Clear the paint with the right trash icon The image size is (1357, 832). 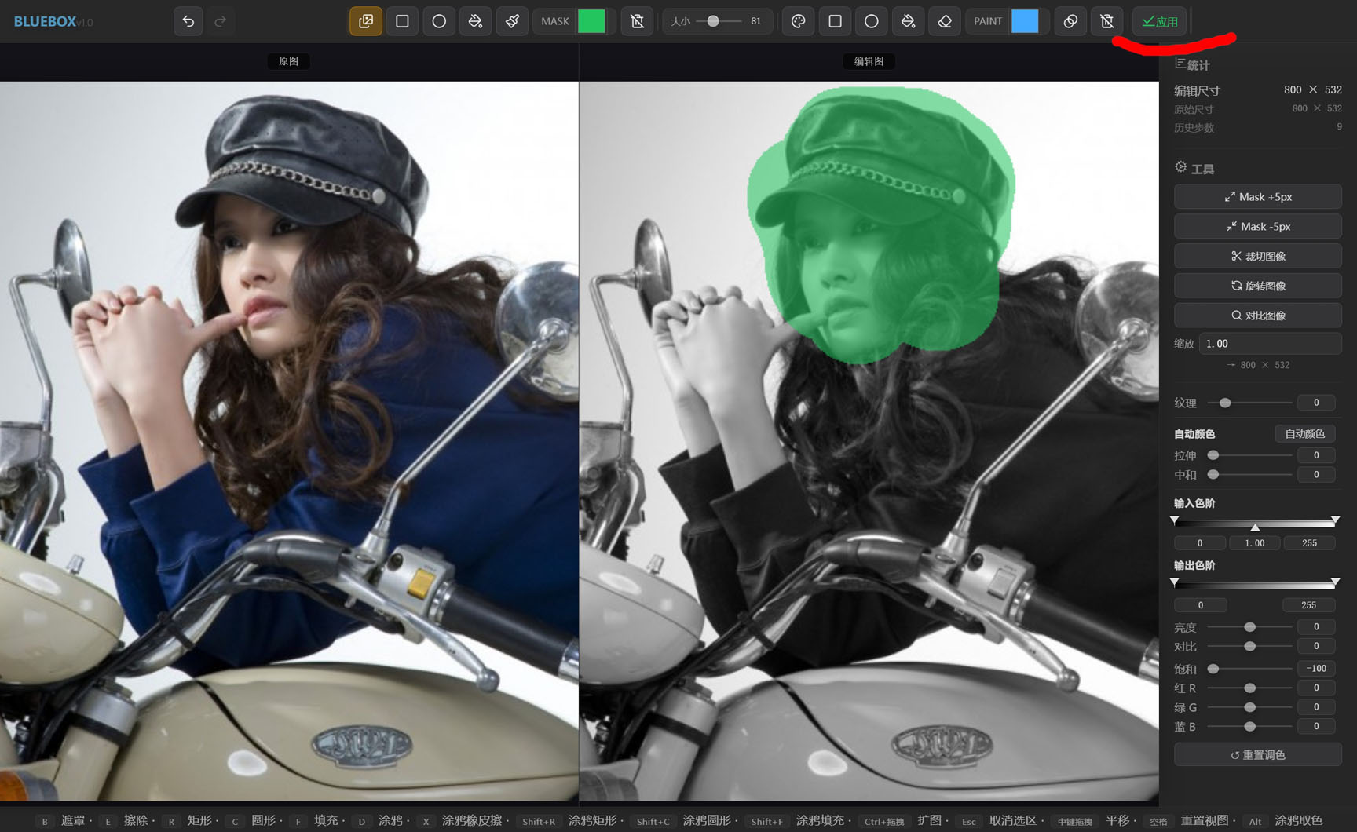click(x=1107, y=21)
